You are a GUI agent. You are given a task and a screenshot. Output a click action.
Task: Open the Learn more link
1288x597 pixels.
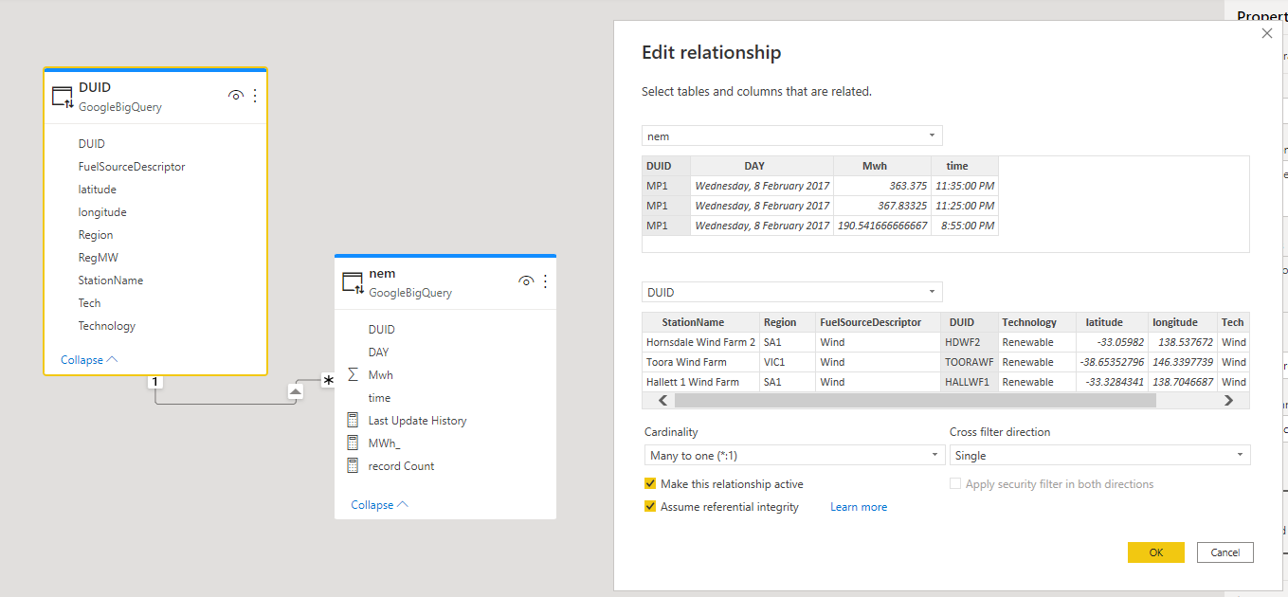click(x=859, y=507)
